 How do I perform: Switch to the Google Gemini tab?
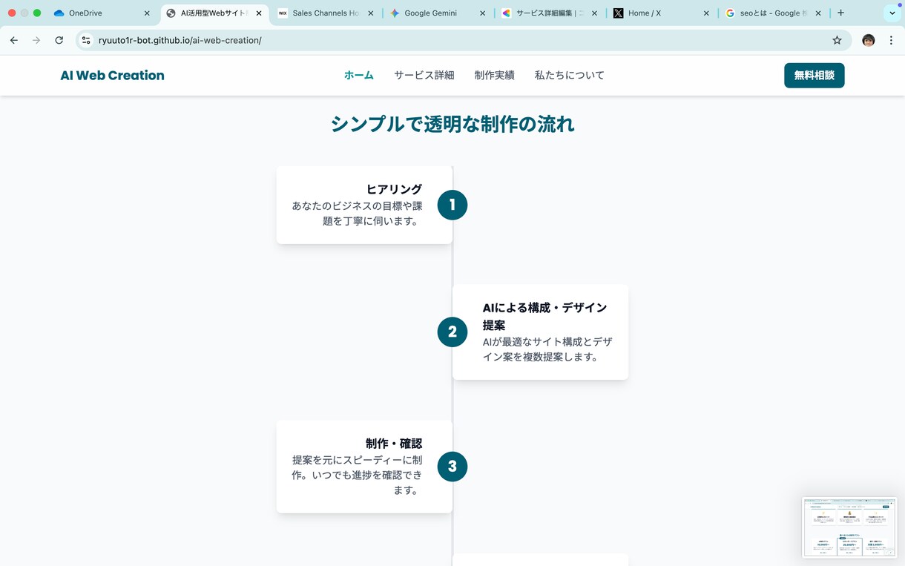tap(438, 13)
